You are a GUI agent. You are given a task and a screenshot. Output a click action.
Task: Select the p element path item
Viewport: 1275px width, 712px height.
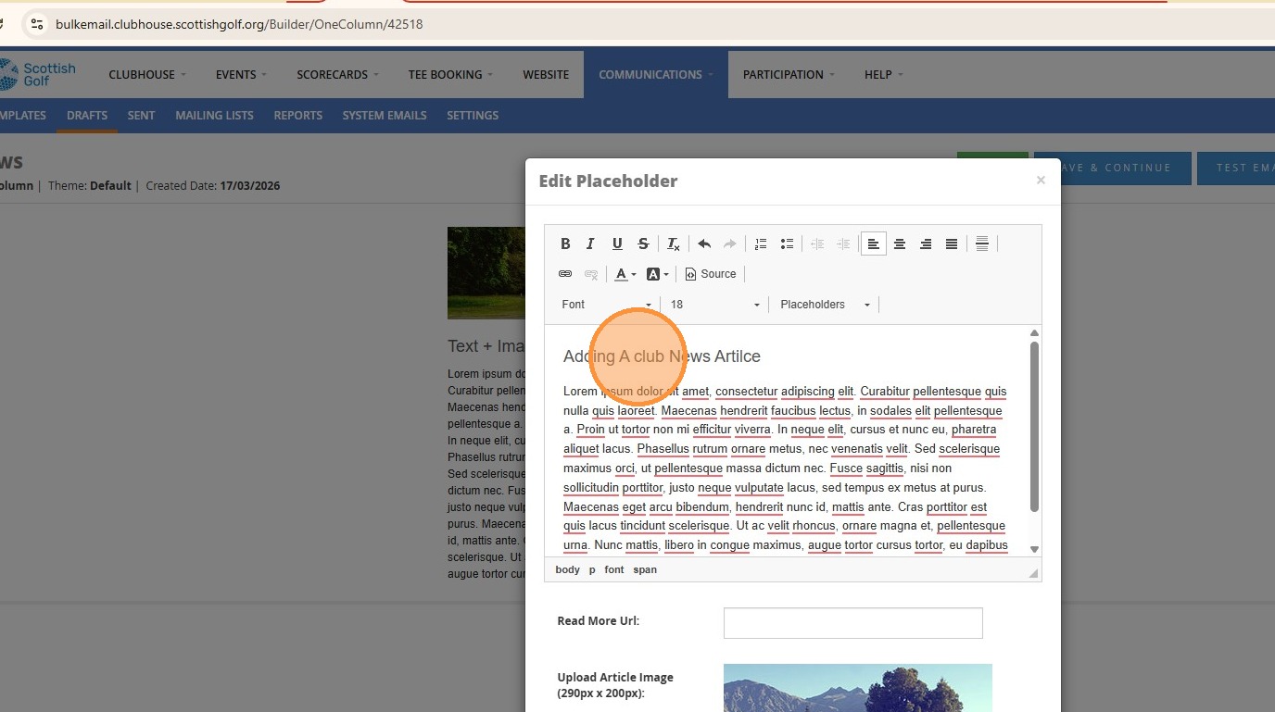tap(592, 569)
